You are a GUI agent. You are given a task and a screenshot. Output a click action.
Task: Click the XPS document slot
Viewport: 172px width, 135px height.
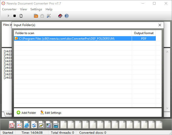(x=56, y=125)
